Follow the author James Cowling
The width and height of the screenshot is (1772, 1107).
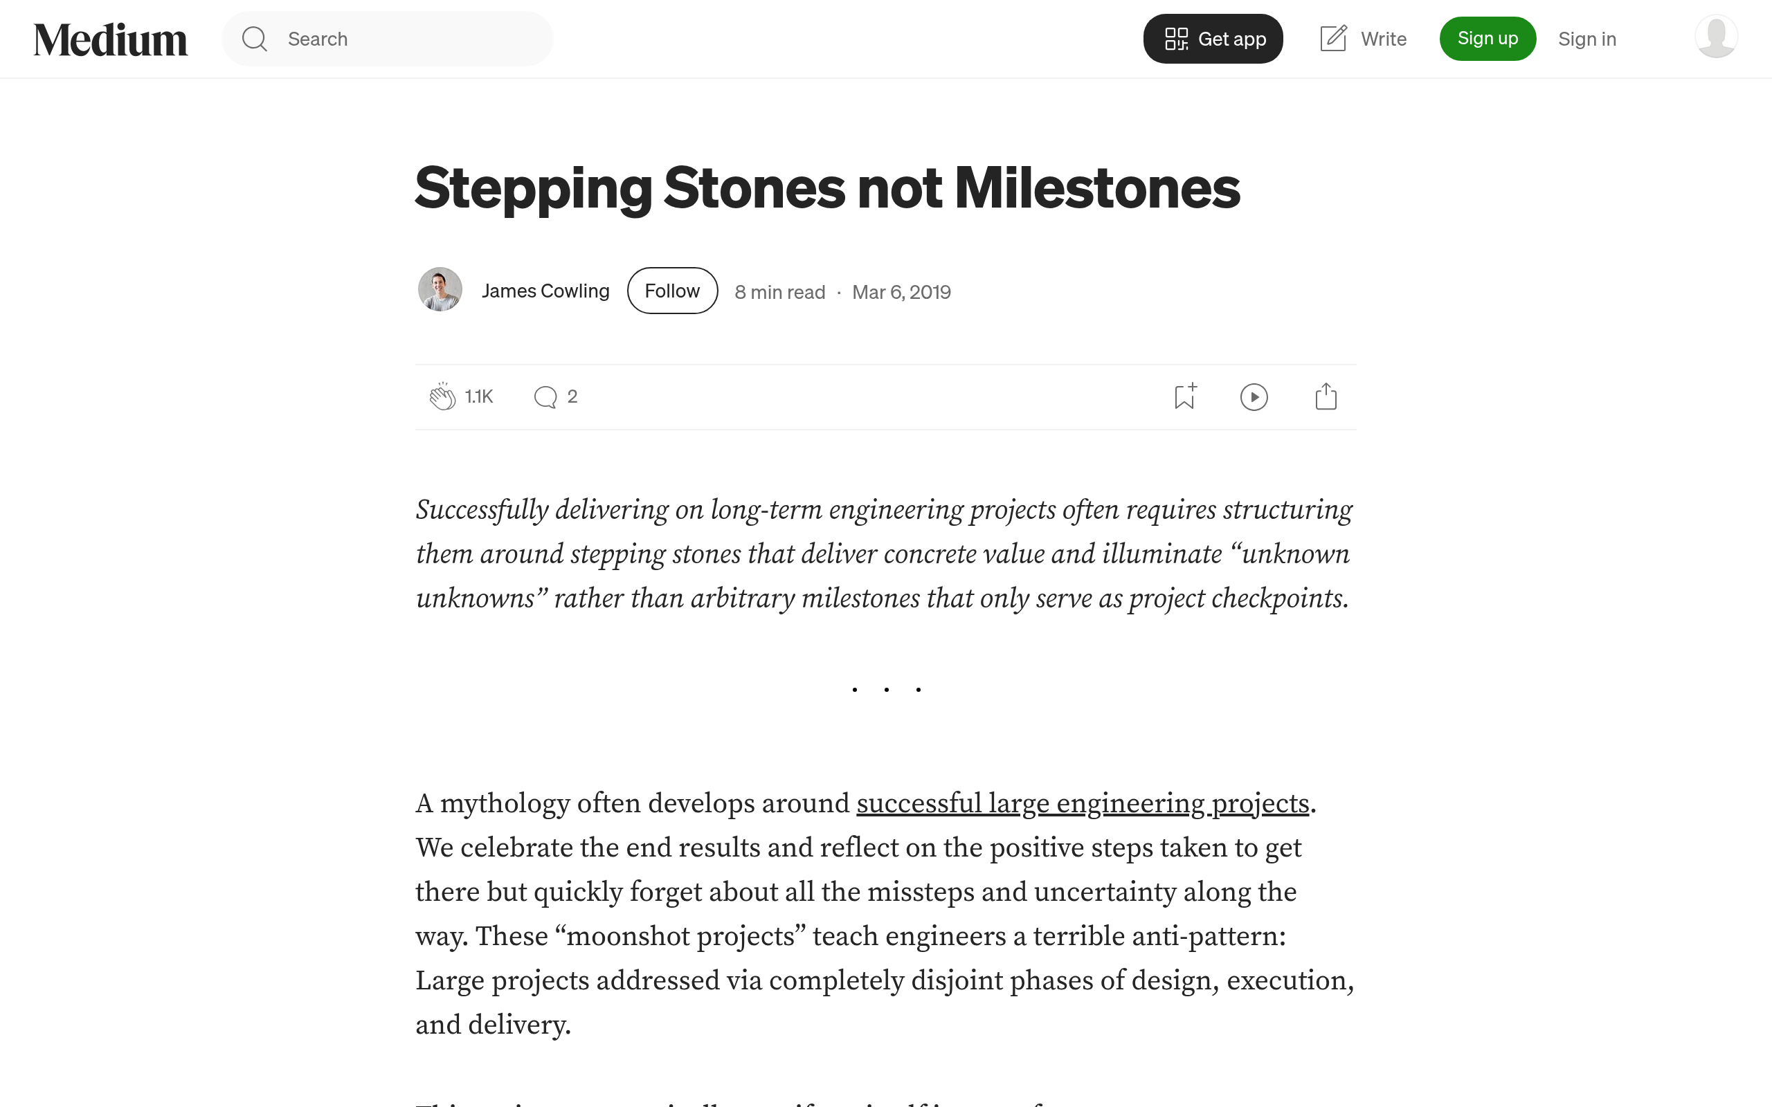(671, 291)
